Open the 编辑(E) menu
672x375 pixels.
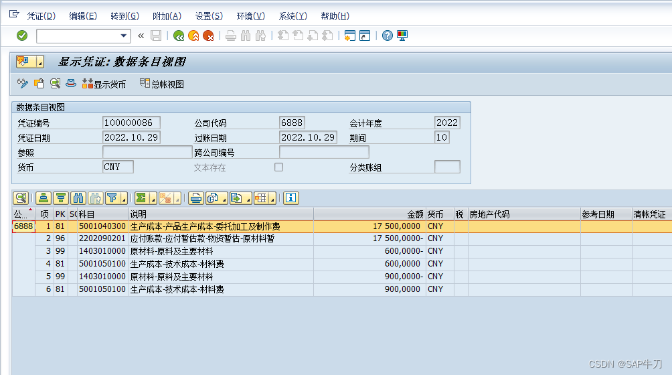83,16
